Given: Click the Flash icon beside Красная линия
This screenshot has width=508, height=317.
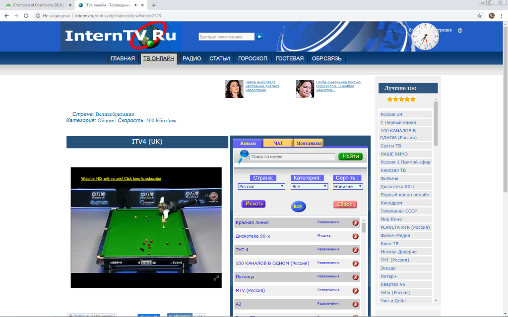Looking at the screenshot, I should click(x=355, y=223).
